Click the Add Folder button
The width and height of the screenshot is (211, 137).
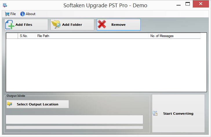72,25
